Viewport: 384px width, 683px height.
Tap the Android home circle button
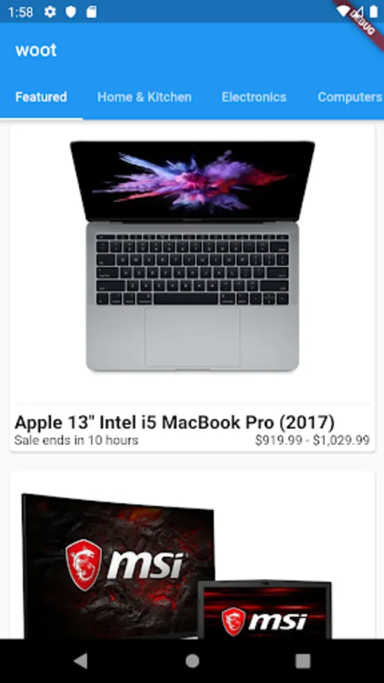click(192, 661)
